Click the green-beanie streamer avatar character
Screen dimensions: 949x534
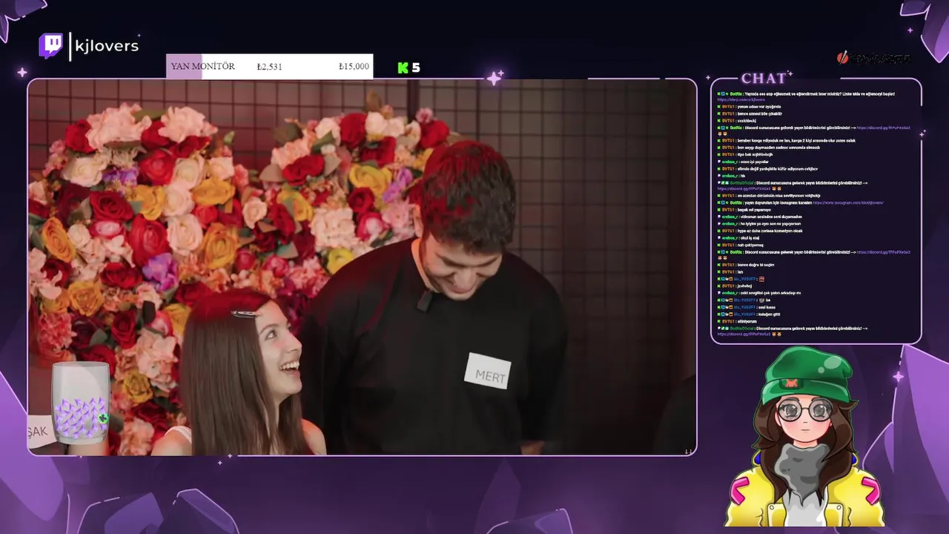point(806,438)
